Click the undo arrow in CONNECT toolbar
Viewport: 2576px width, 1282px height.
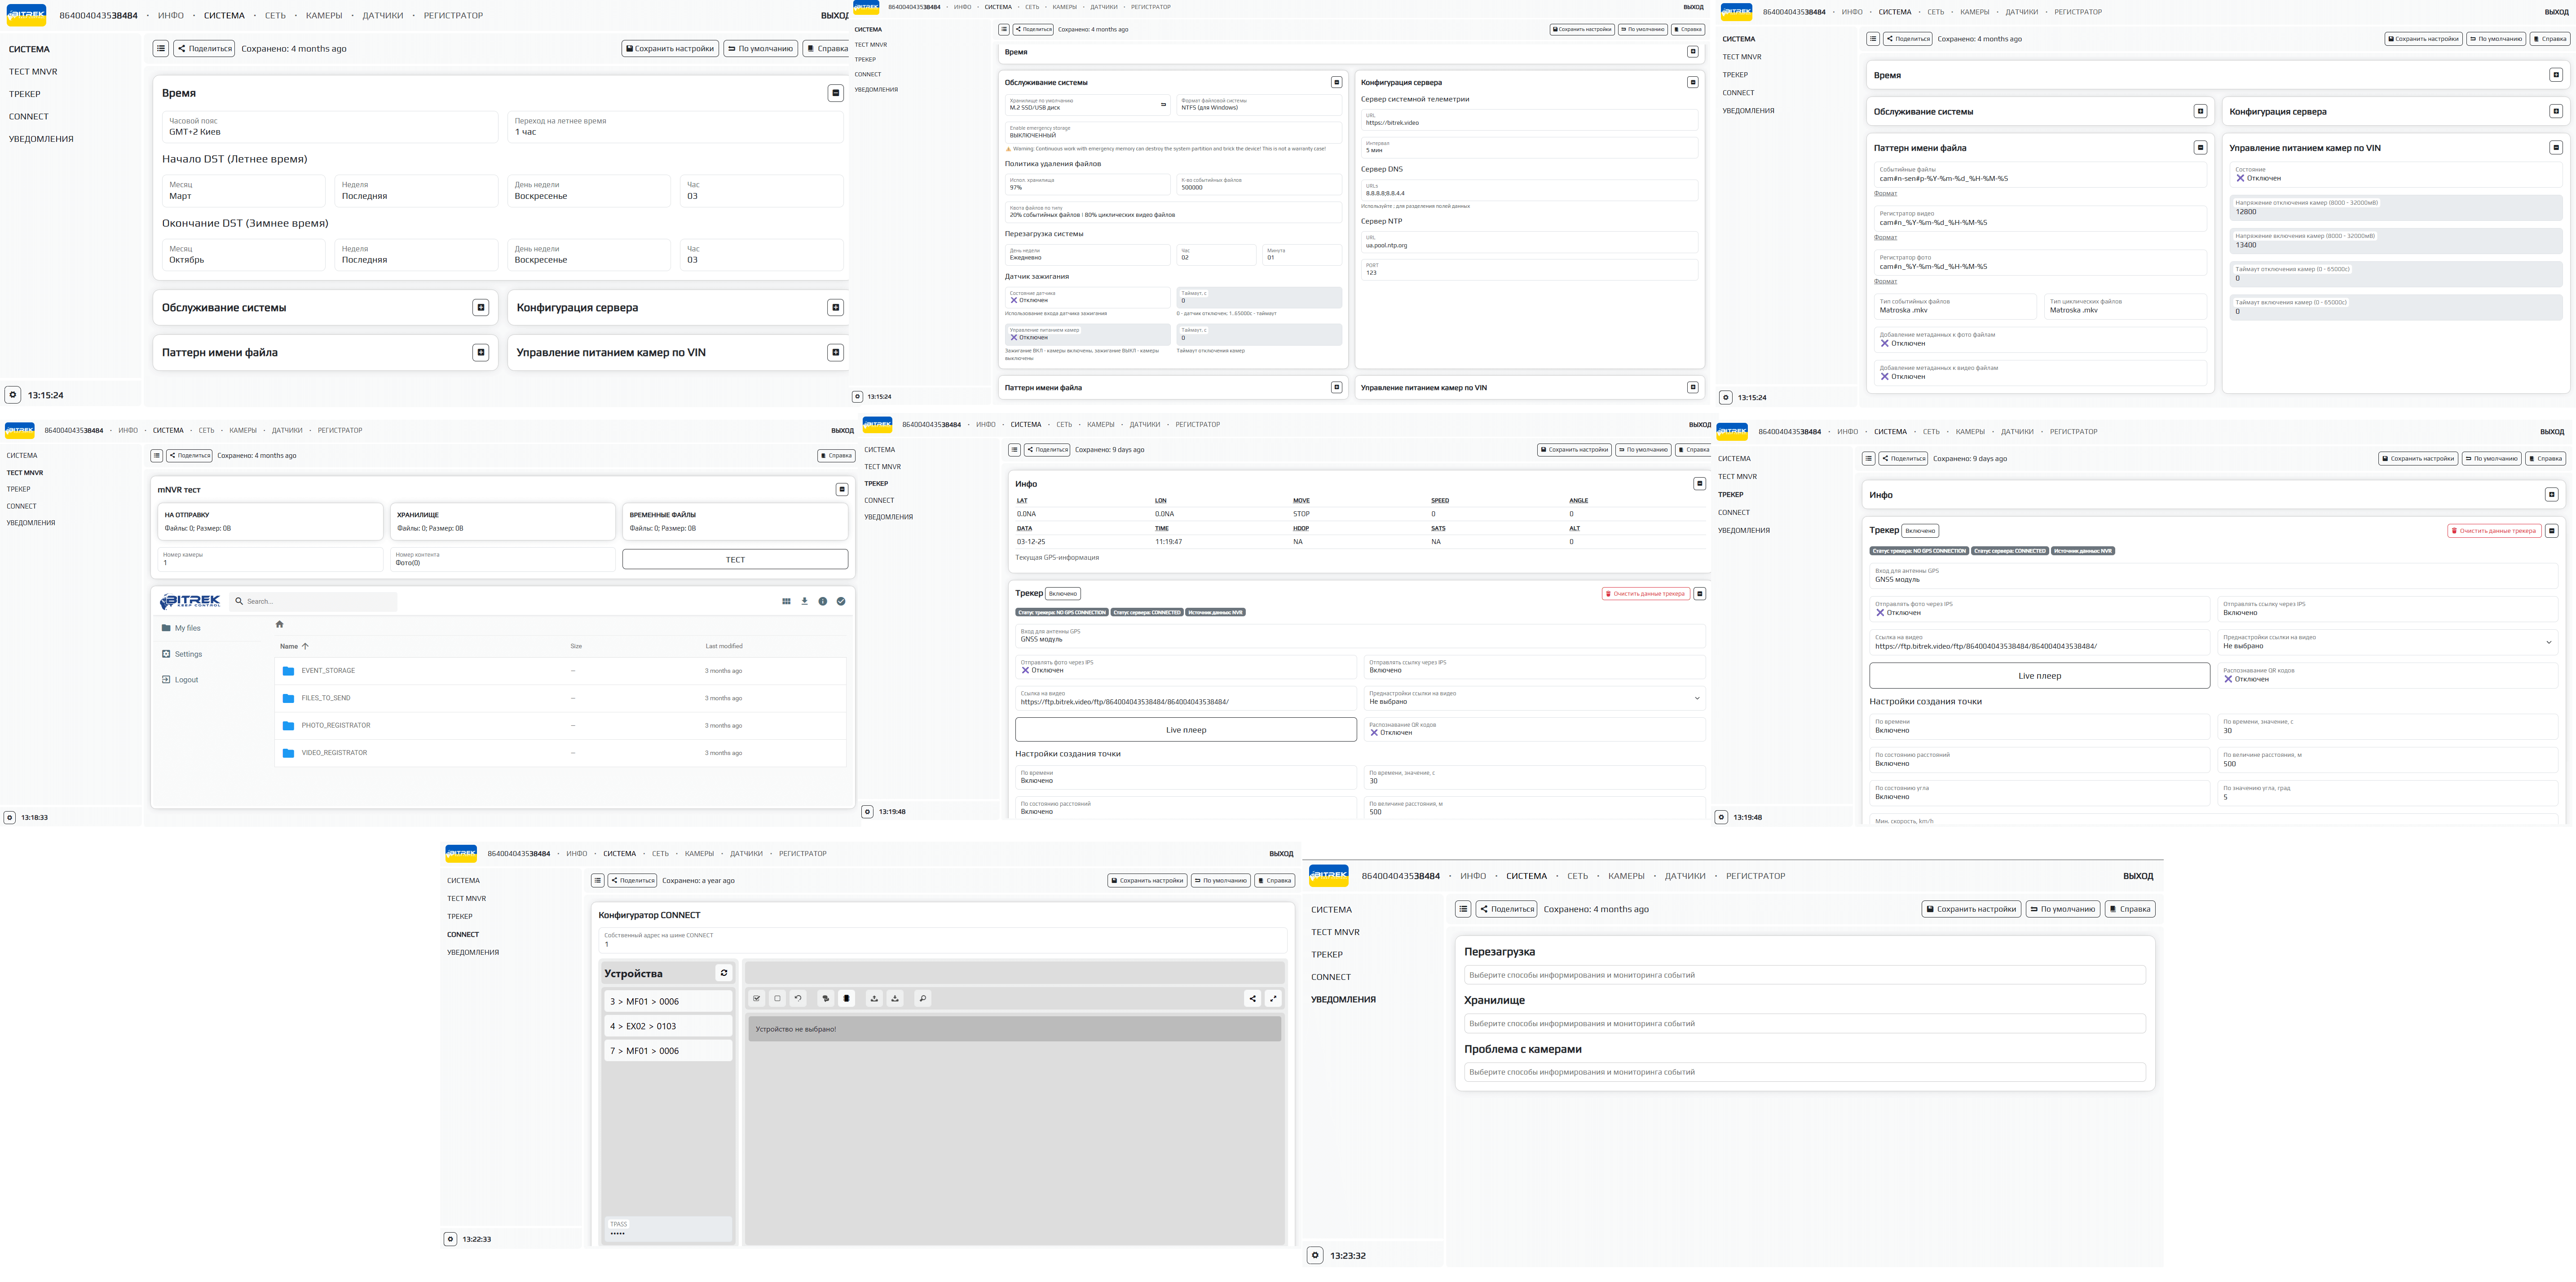(x=798, y=998)
